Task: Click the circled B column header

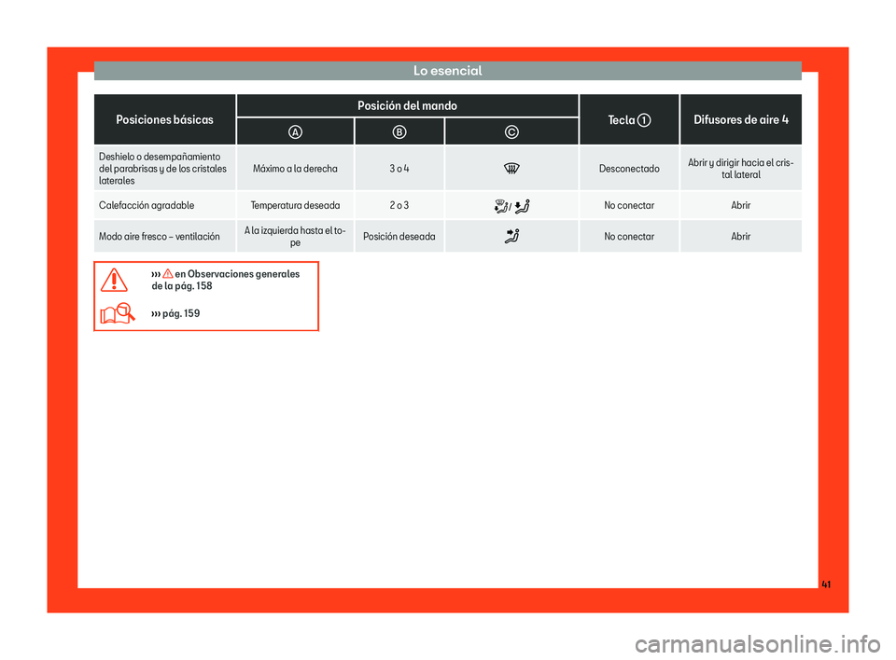Action: [x=399, y=132]
